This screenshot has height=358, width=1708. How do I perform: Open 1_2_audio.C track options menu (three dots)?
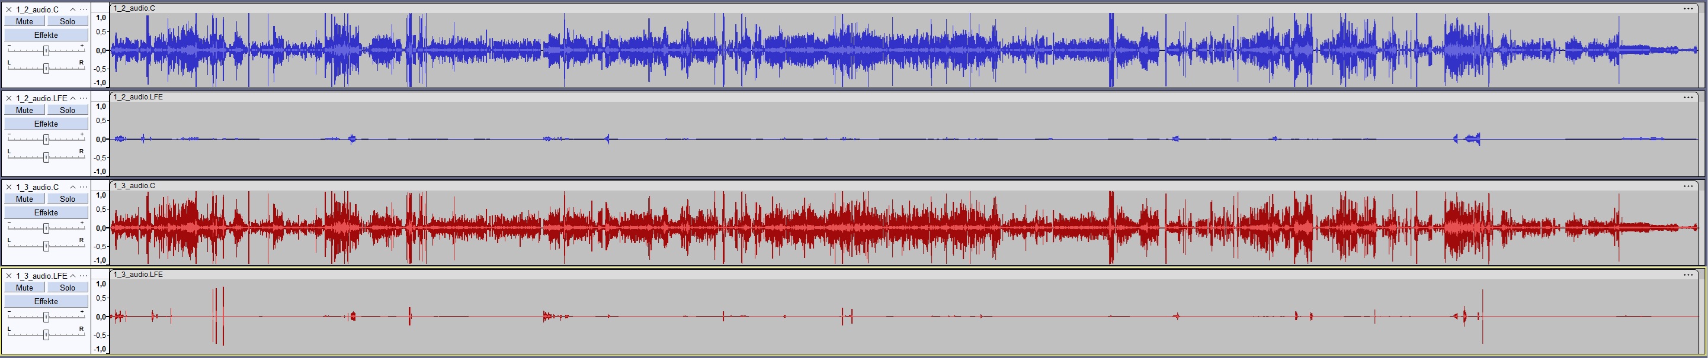click(84, 9)
